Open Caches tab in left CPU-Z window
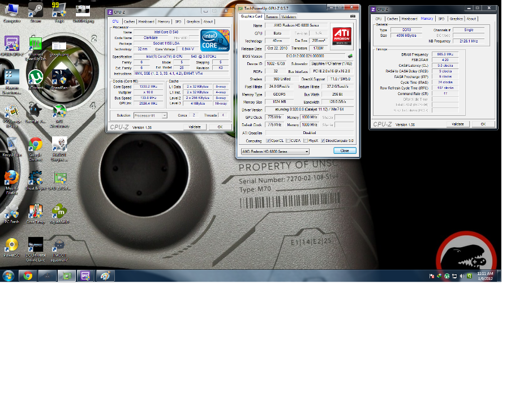The width and height of the screenshot is (515, 396). click(129, 21)
